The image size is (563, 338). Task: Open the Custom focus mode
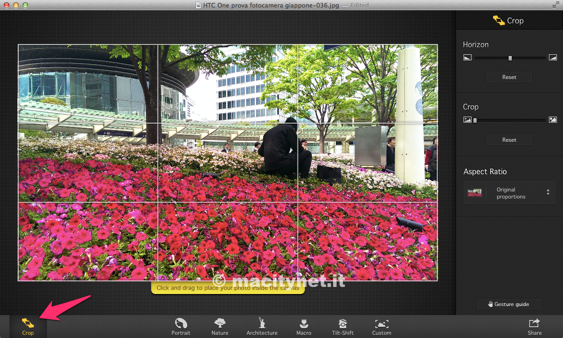click(381, 326)
